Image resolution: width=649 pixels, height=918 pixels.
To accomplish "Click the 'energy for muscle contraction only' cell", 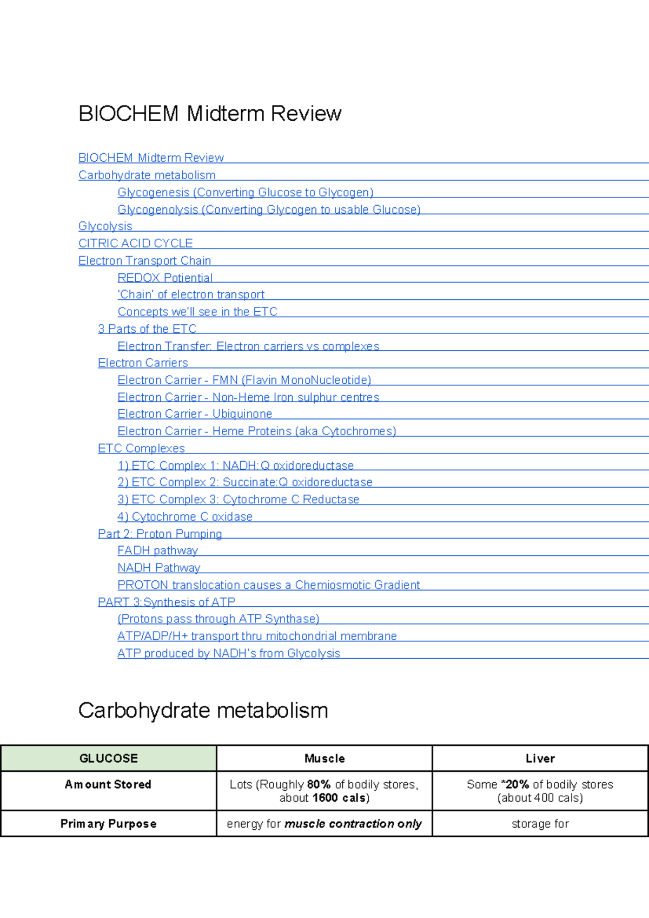I will pyautogui.click(x=325, y=824).
